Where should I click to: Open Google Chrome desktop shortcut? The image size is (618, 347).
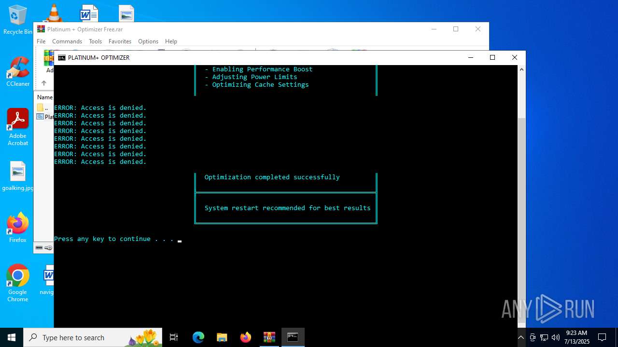[x=18, y=283]
